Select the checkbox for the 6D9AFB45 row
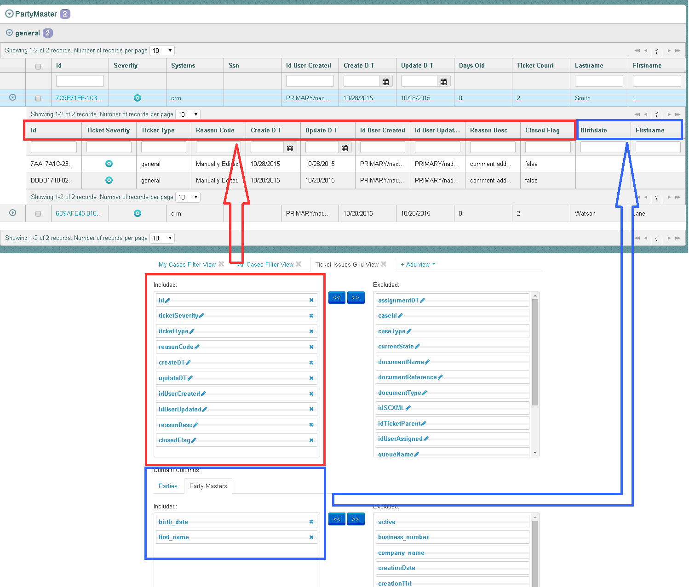 point(38,214)
